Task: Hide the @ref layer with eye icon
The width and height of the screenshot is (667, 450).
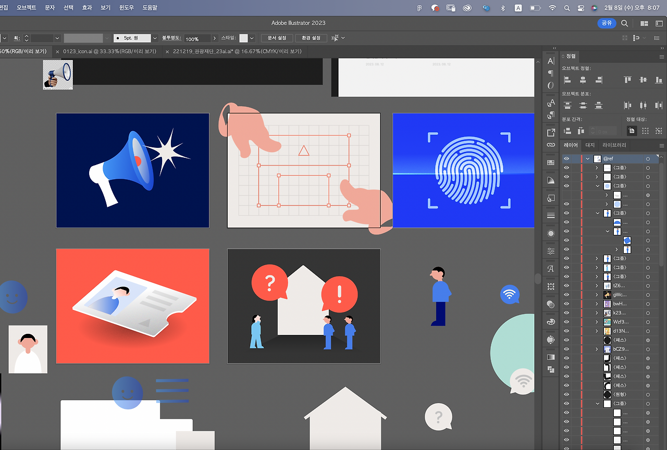Action: [x=566, y=159]
